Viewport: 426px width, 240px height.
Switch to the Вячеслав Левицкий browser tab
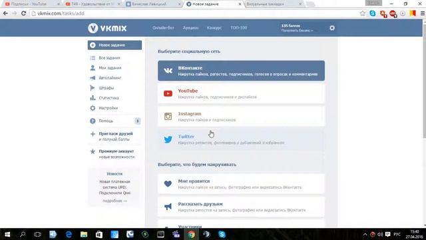pos(153,4)
